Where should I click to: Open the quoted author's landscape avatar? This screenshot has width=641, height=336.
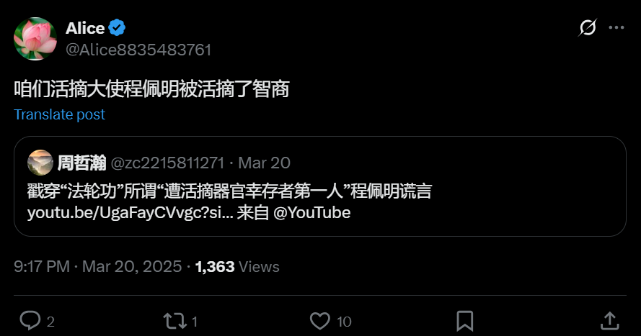click(40, 163)
